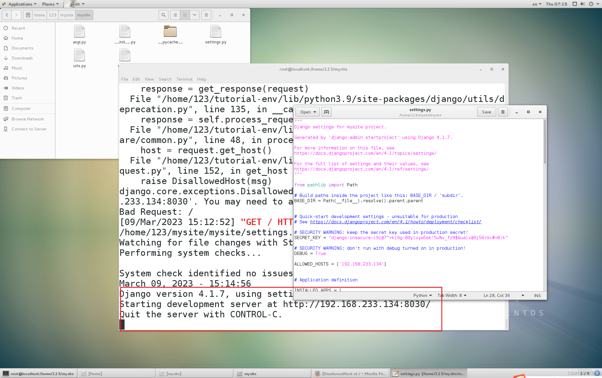Open the Django deployment checklist link
Viewport: 602px width, 378px height.
pyautogui.click(x=395, y=222)
